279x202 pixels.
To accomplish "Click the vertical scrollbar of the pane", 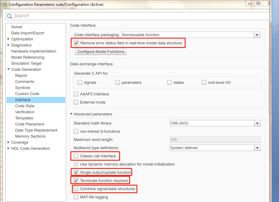I will pos(269,81).
